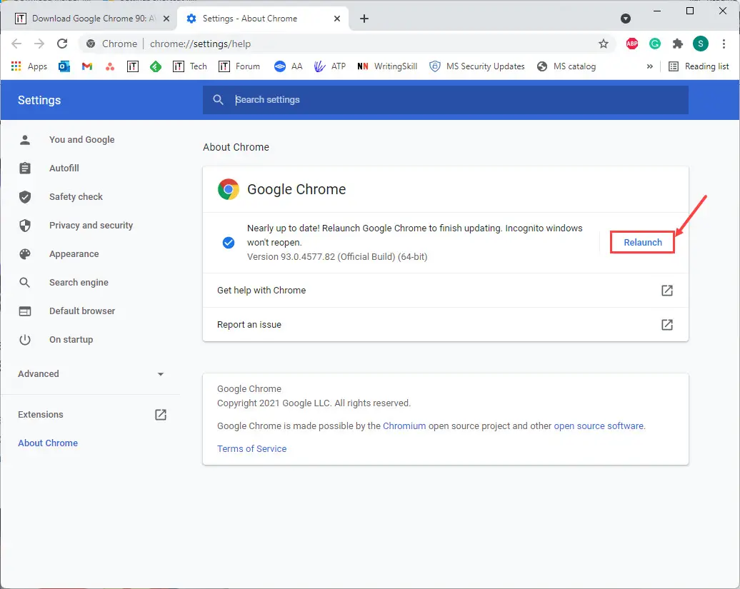The image size is (740, 589).
Task: Open Privacy and security settings
Action: pyautogui.click(x=91, y=226)
